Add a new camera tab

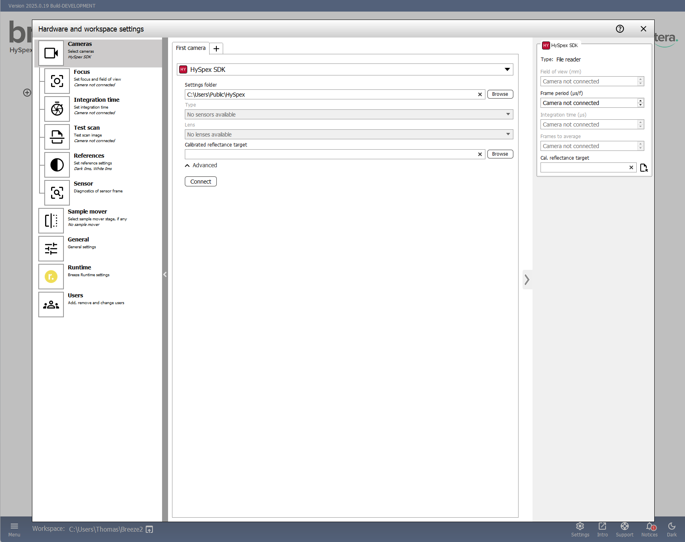(216, 49)
